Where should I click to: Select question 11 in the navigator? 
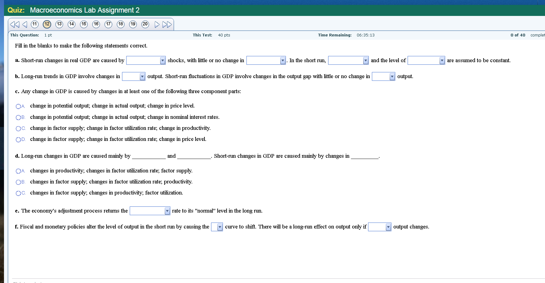click(35, 24)
